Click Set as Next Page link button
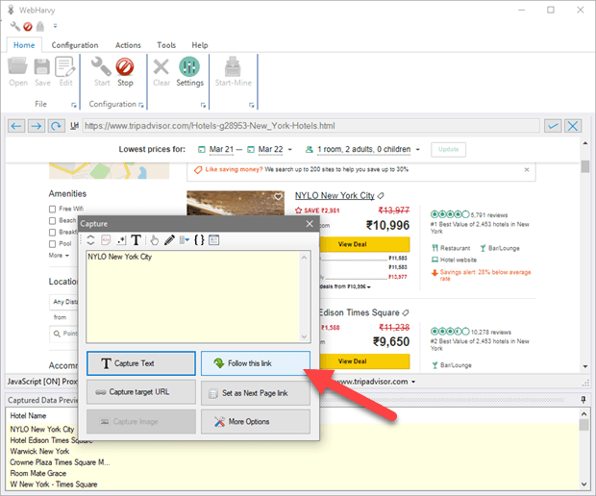This screenshot has height=496, width=596. tap(256, 393)
